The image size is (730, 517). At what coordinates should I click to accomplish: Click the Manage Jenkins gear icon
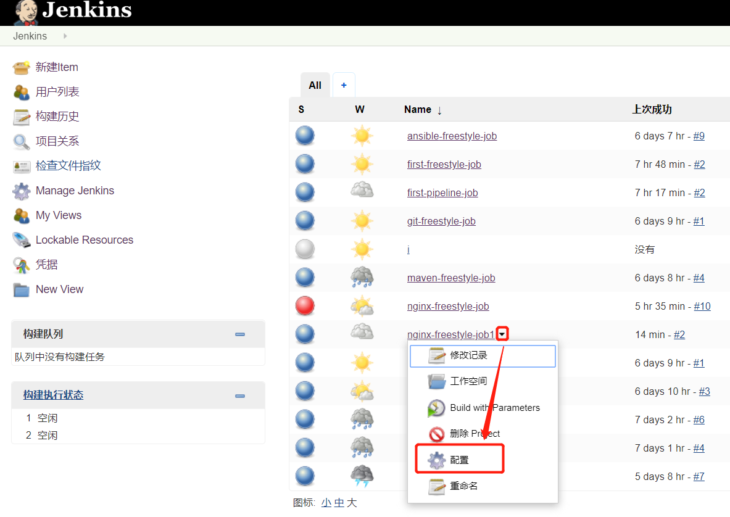(x=22, y=191)
